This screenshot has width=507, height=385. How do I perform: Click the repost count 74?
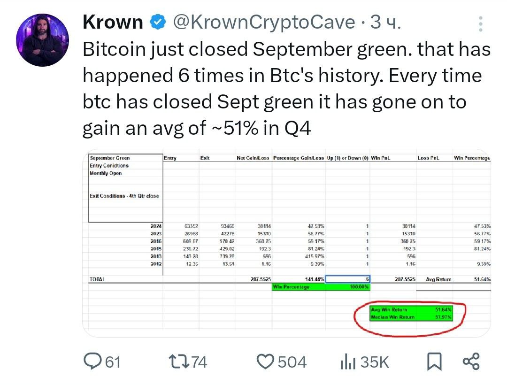tap(200, 362)
